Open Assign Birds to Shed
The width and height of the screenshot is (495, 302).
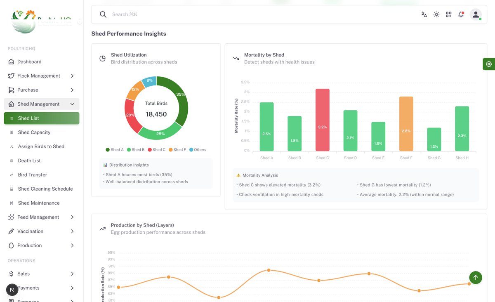click(x=42, y=146)
